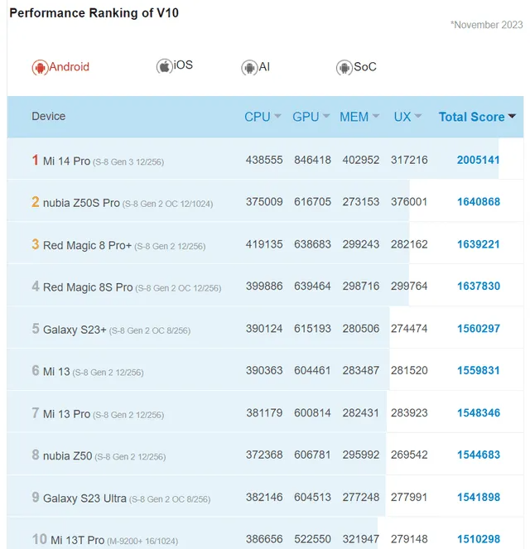Open the Galaxy S23+ device entry
This screenshot has height=549, width=530.
click(75, 330)
